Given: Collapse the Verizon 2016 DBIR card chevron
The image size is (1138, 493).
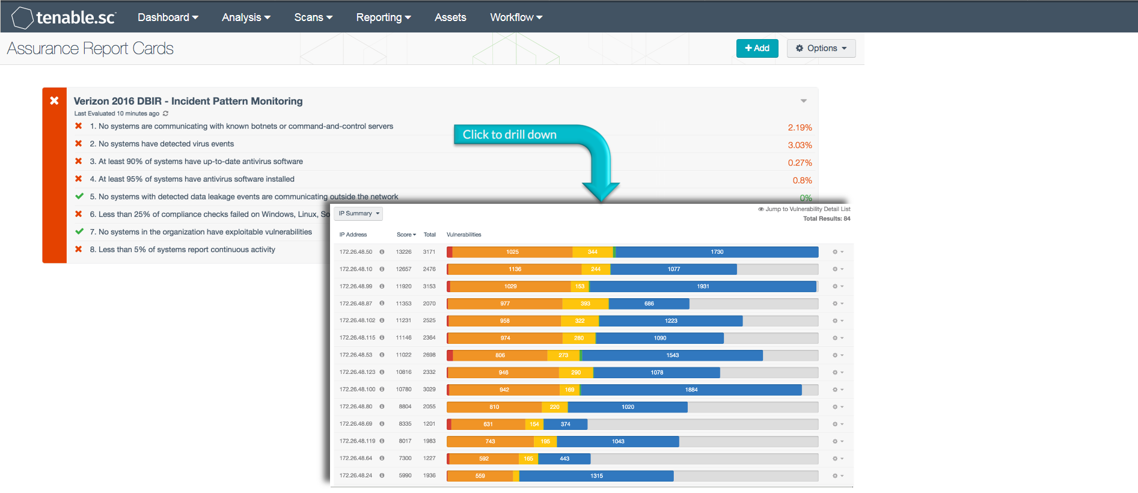Looking at the screenshot, I should [x=804, y=101].
